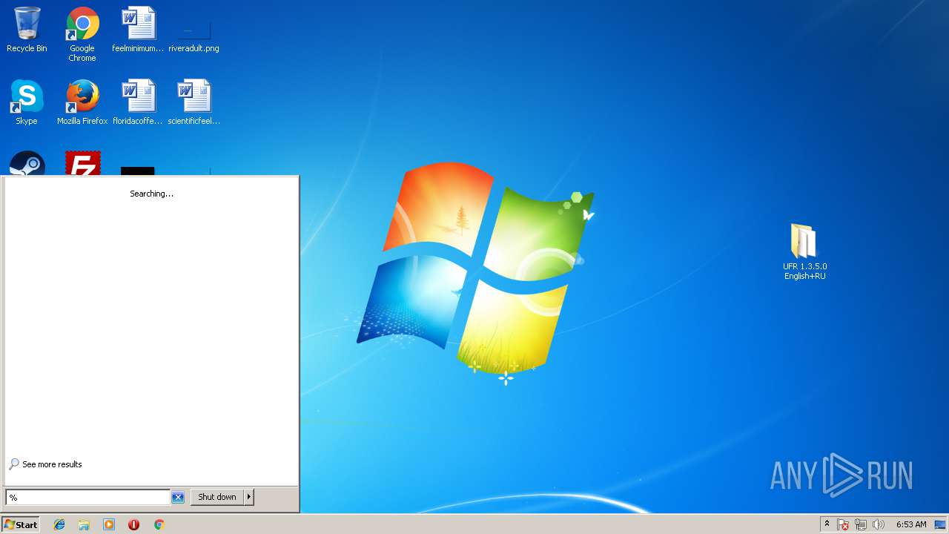Select the Steam desktop icon
Viewport: 949px width, 534px height.
click(27, 163)
